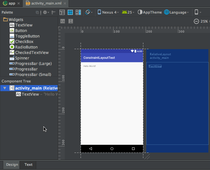The width and height of the screenshot is (210, 170).
Task: Click the palette settings gear icon
Action: pos(45,12)
